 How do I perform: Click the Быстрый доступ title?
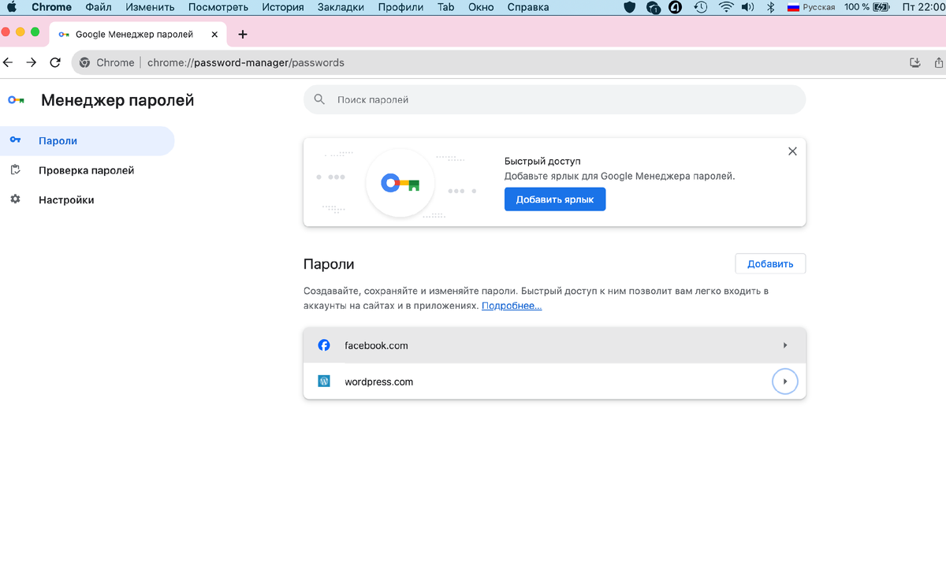coord(542,161)
